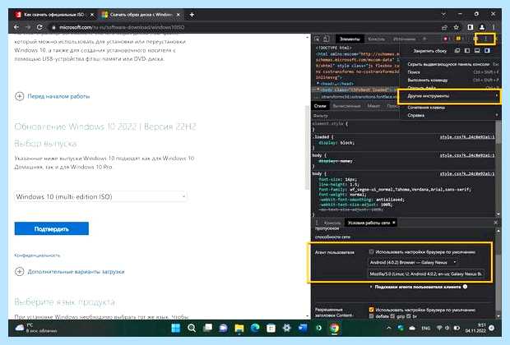Click the yellow warnings counter icon in DevTools
The height and width of the screenshot is (345, 510).
point(458,39)
